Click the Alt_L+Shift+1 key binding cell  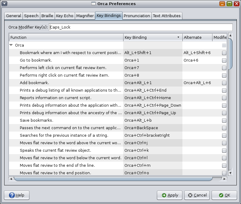[x=153, y=53]
